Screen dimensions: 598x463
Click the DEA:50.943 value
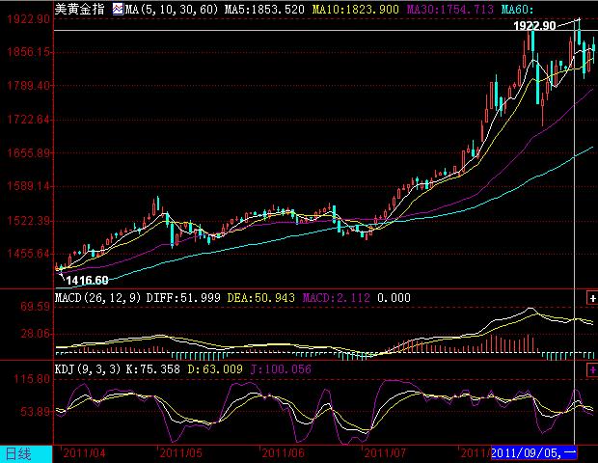click(x=260, y=297)
